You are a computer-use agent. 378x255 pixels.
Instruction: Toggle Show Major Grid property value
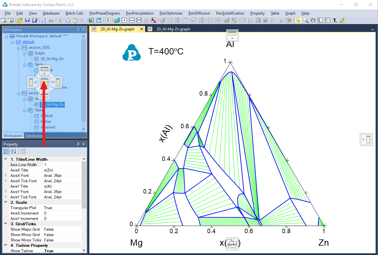tap(62, 229)
